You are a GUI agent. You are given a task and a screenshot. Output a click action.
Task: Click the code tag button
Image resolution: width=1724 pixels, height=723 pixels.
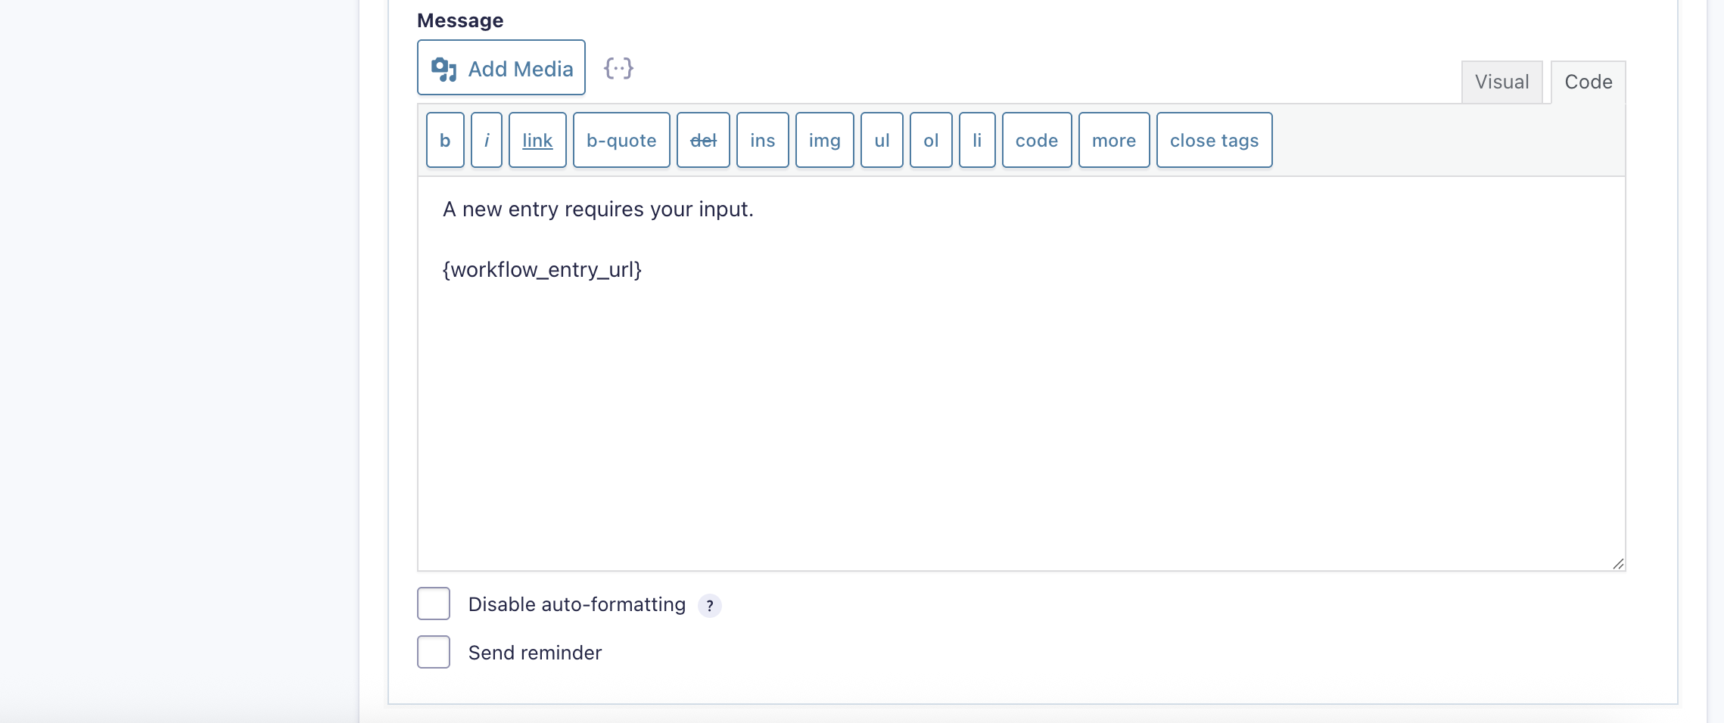pyautogui.click(x=1037, y=141)
